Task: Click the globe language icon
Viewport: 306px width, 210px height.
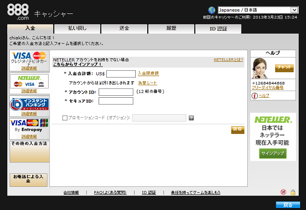Action: pyautogui.click(x=211, y=10)
